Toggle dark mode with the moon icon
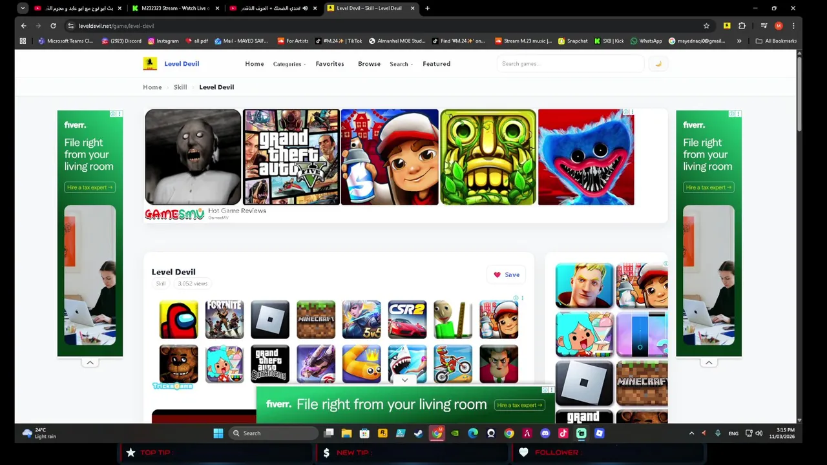 [x=658, y=63]
